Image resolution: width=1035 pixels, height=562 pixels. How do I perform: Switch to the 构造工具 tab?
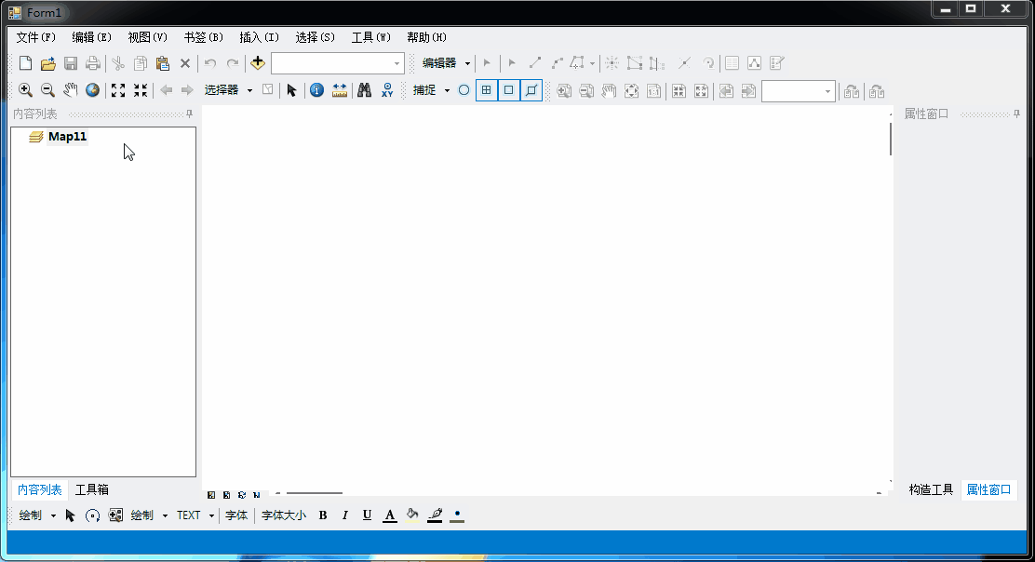(x=931, y=489)
